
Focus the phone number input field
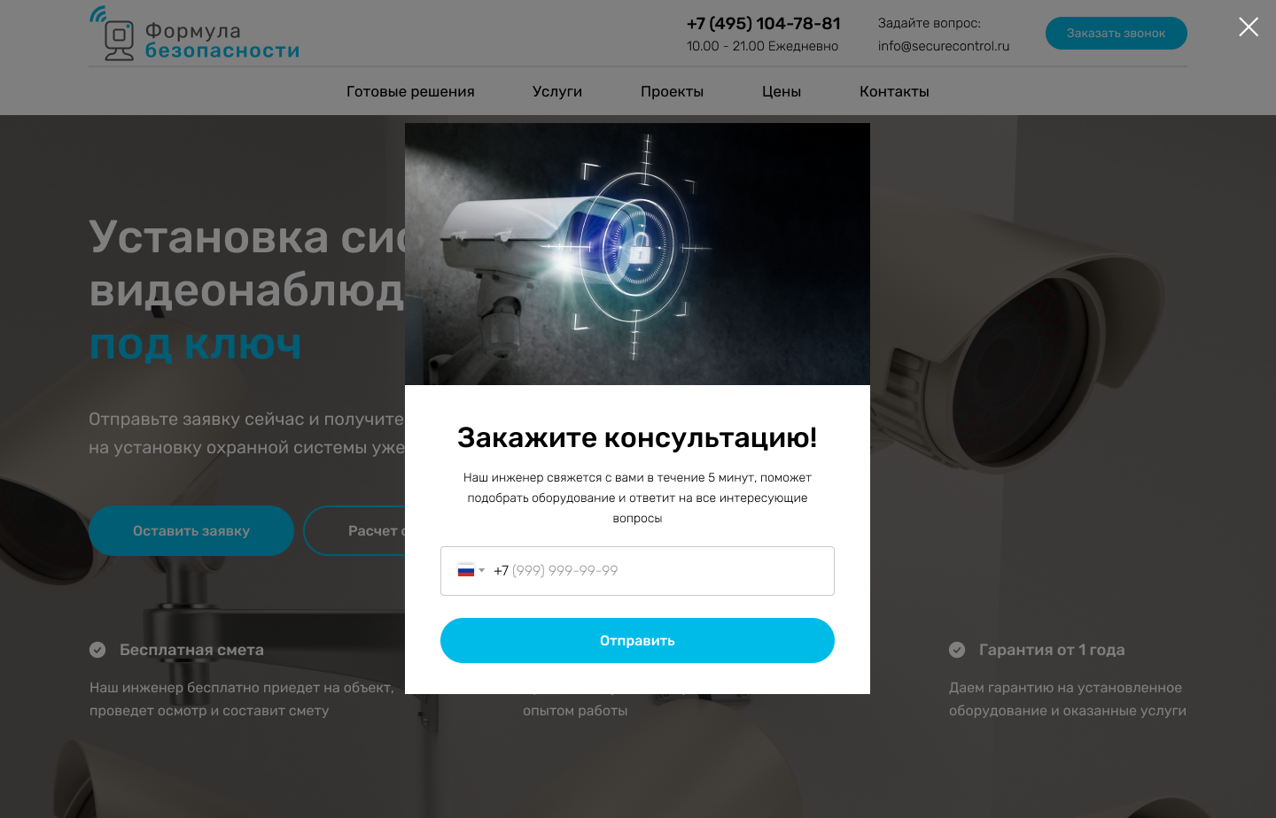coord(637,571)
